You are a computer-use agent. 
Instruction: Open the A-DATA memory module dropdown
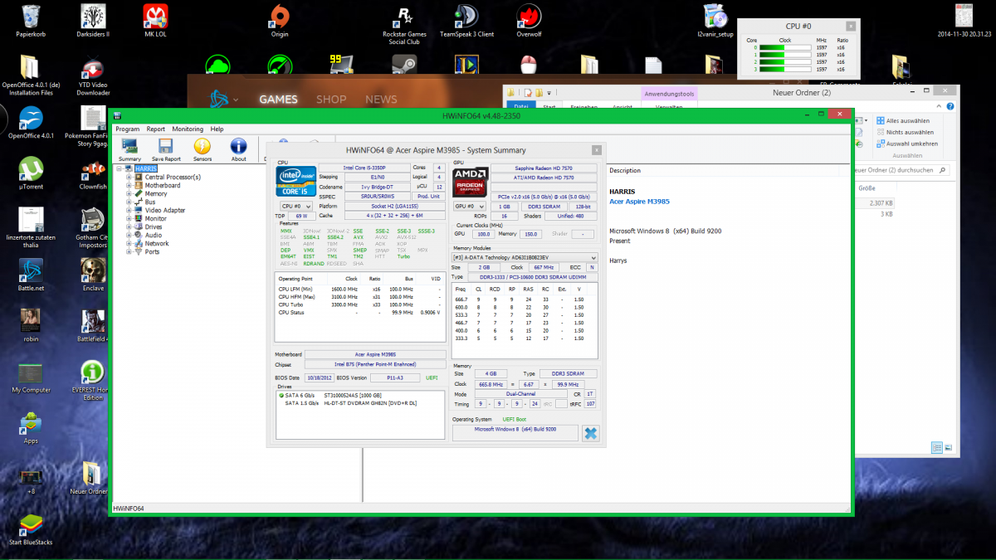click(525, 257)
